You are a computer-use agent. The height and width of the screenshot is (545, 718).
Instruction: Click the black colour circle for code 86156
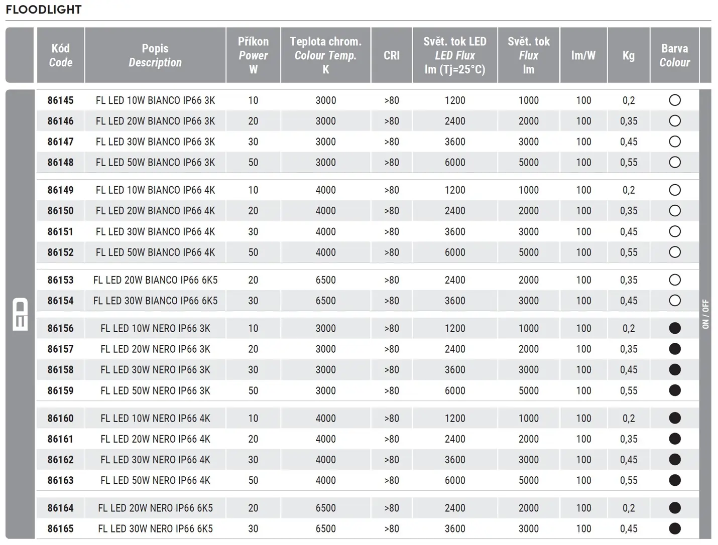[675, 328]
